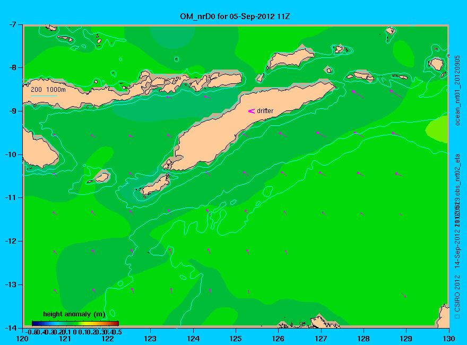
Task: Click longitude axis label 129
Action: coord(406,339)
